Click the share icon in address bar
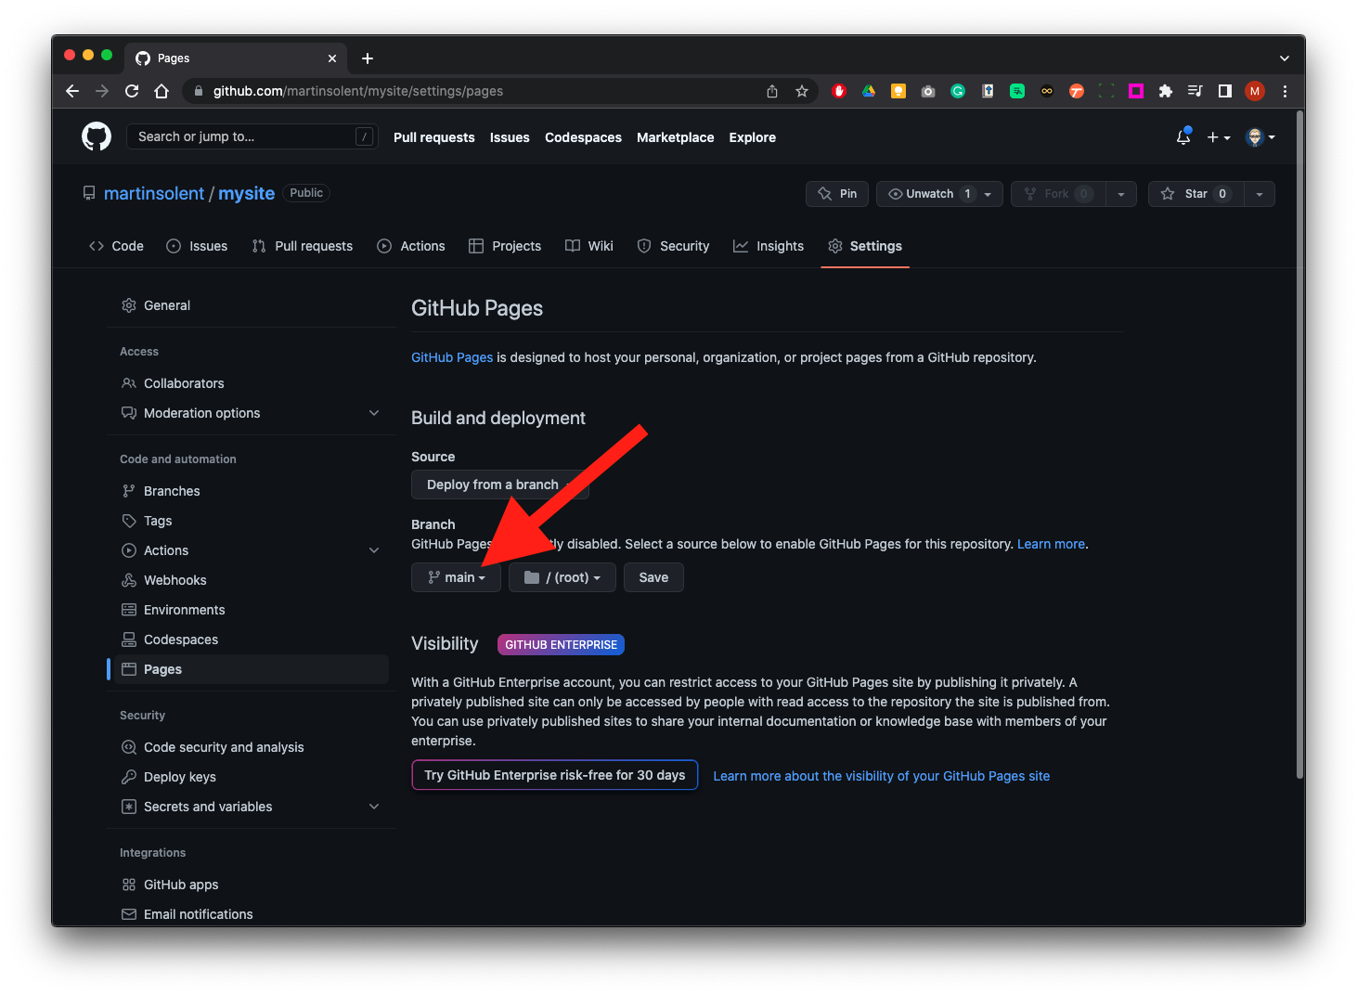This screenshot has height=995, width=1357. tap(772, 91)
